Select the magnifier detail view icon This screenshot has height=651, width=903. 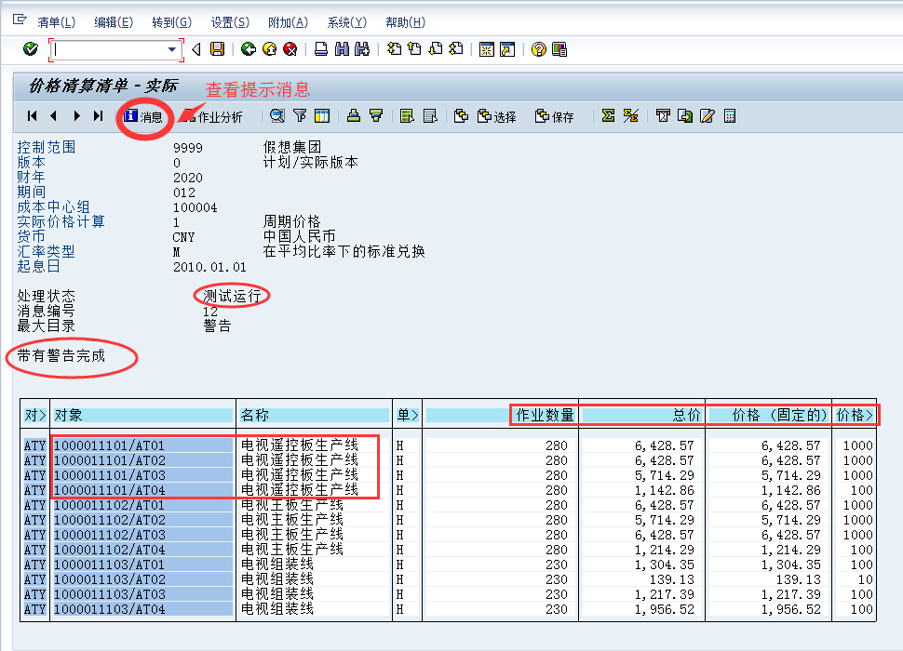(278, 115)
